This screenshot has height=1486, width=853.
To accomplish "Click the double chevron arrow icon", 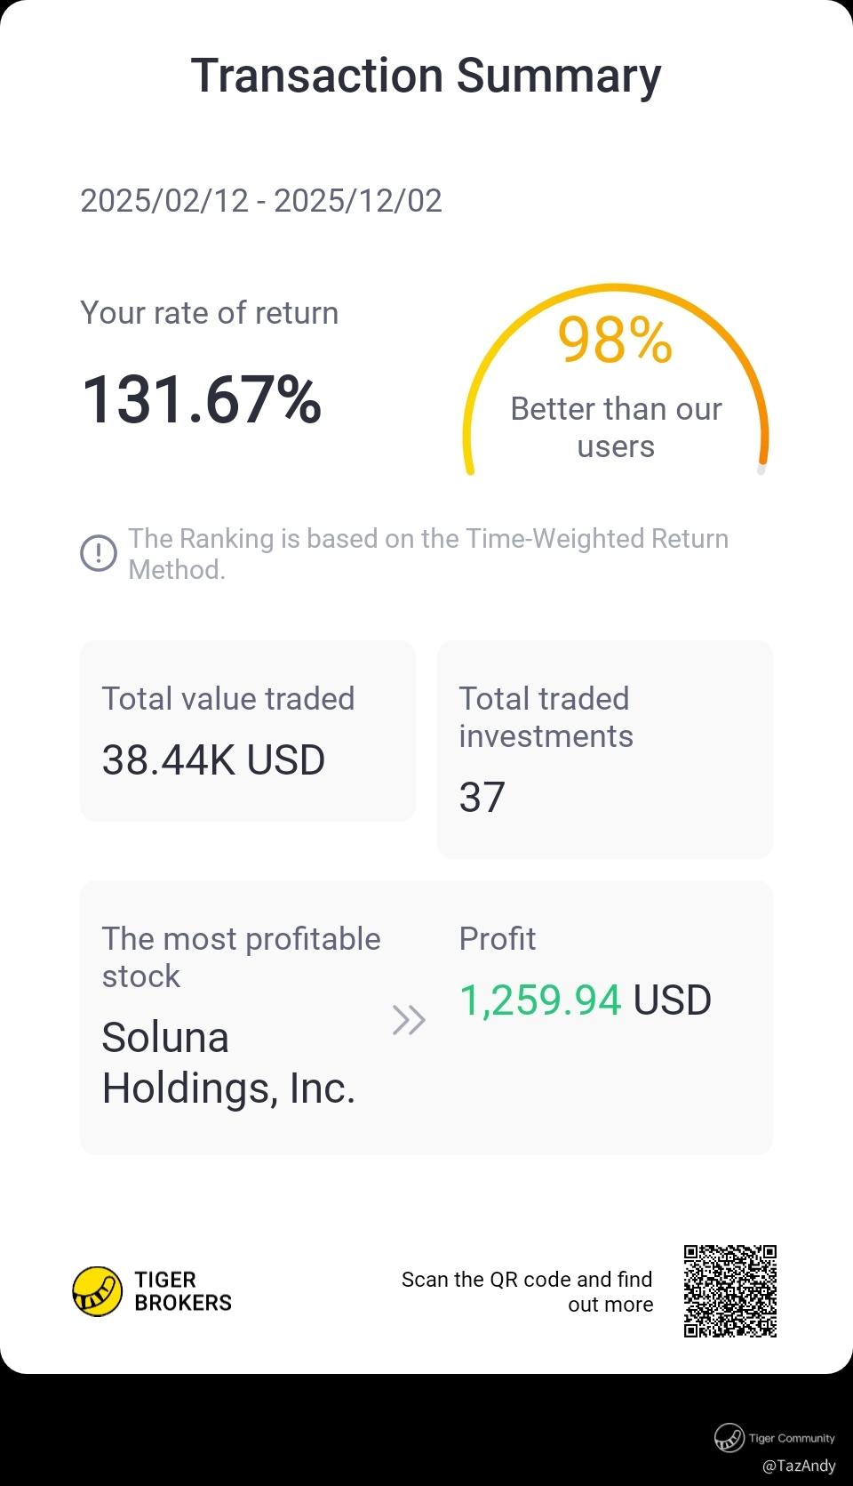I will pyautogui.click(x=409, y=1020).
